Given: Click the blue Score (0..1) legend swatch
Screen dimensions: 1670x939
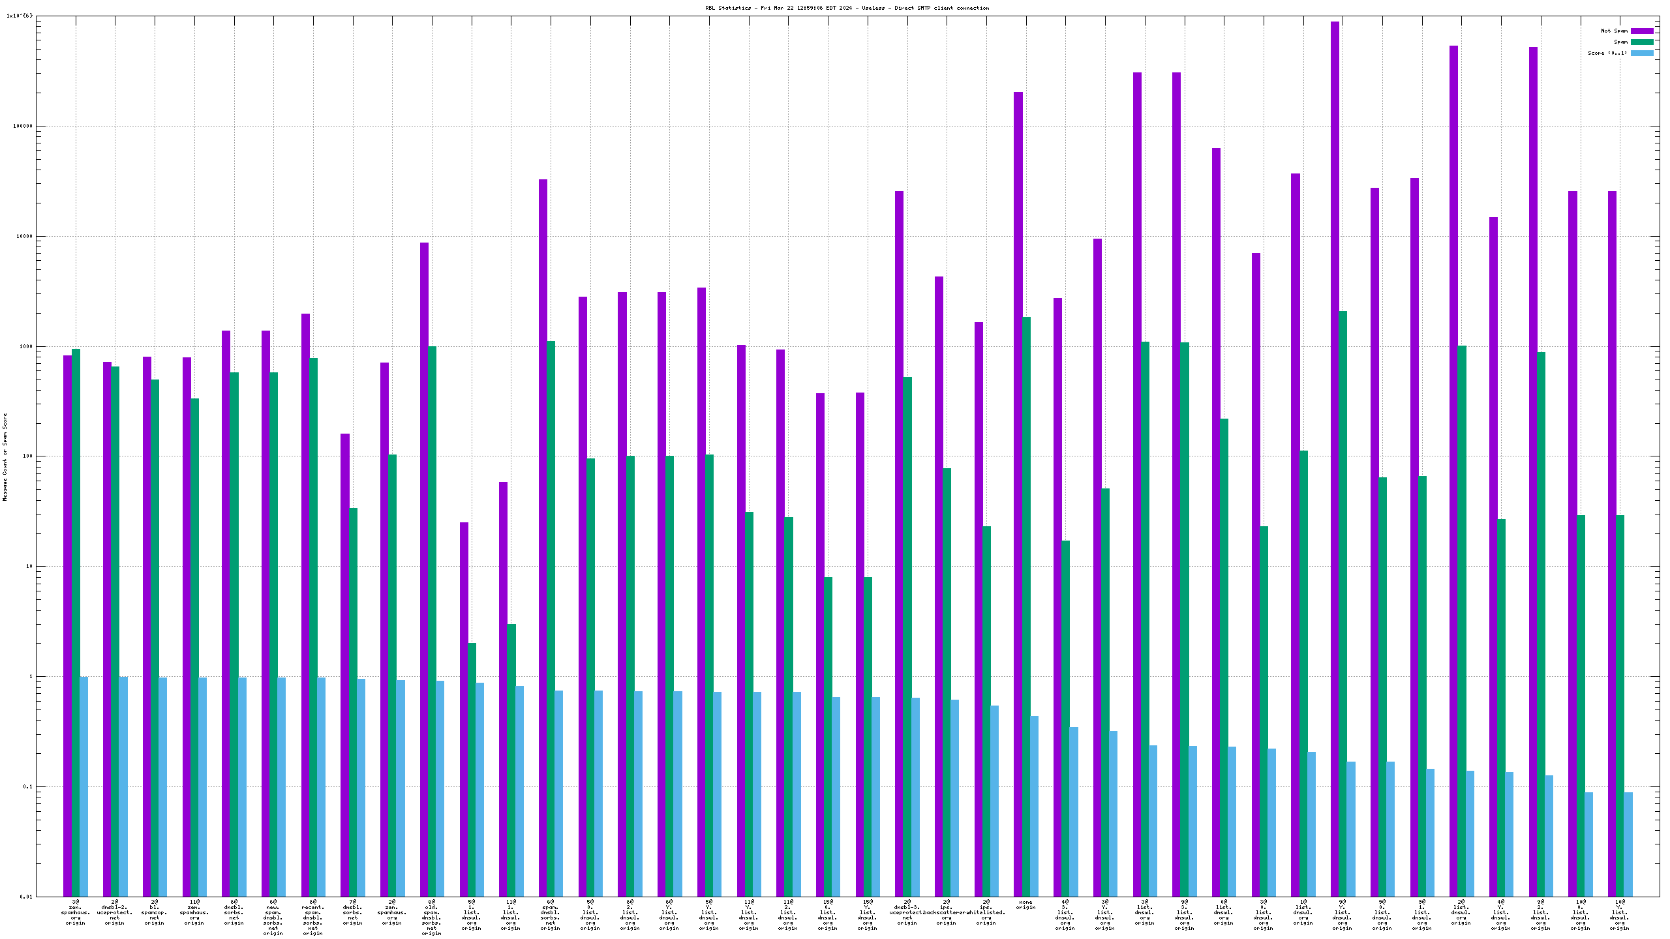Looking at the screenshot, I should (1642, 53).
